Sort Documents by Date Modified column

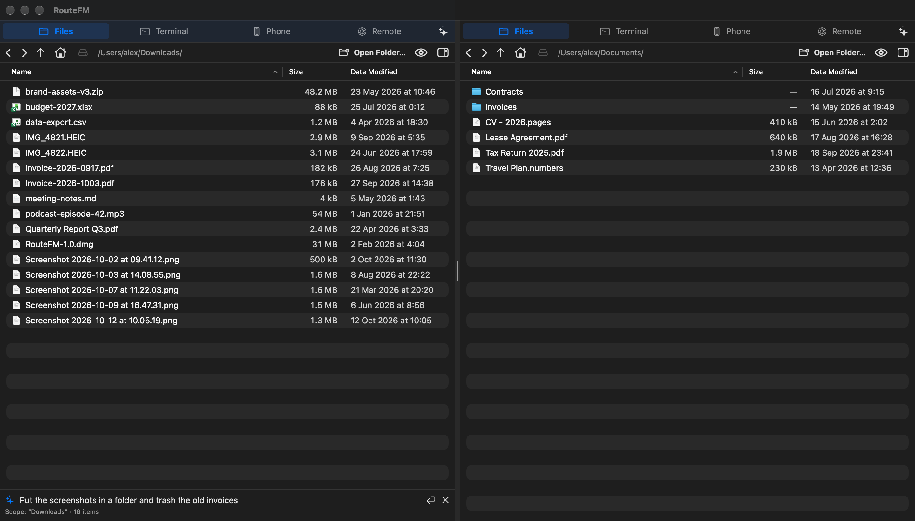(x=859, y=72)
